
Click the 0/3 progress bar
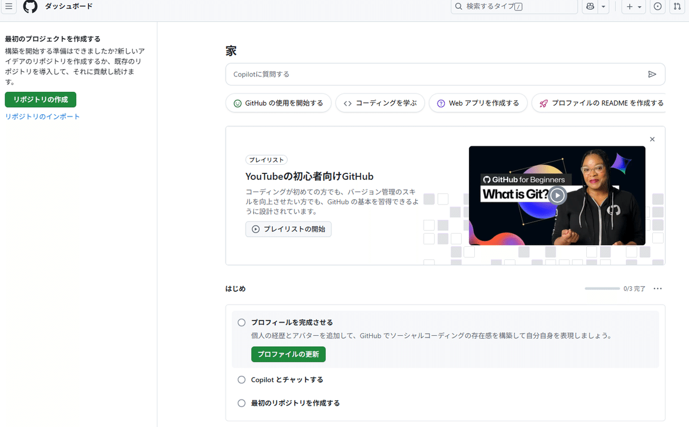pos(602,289)
